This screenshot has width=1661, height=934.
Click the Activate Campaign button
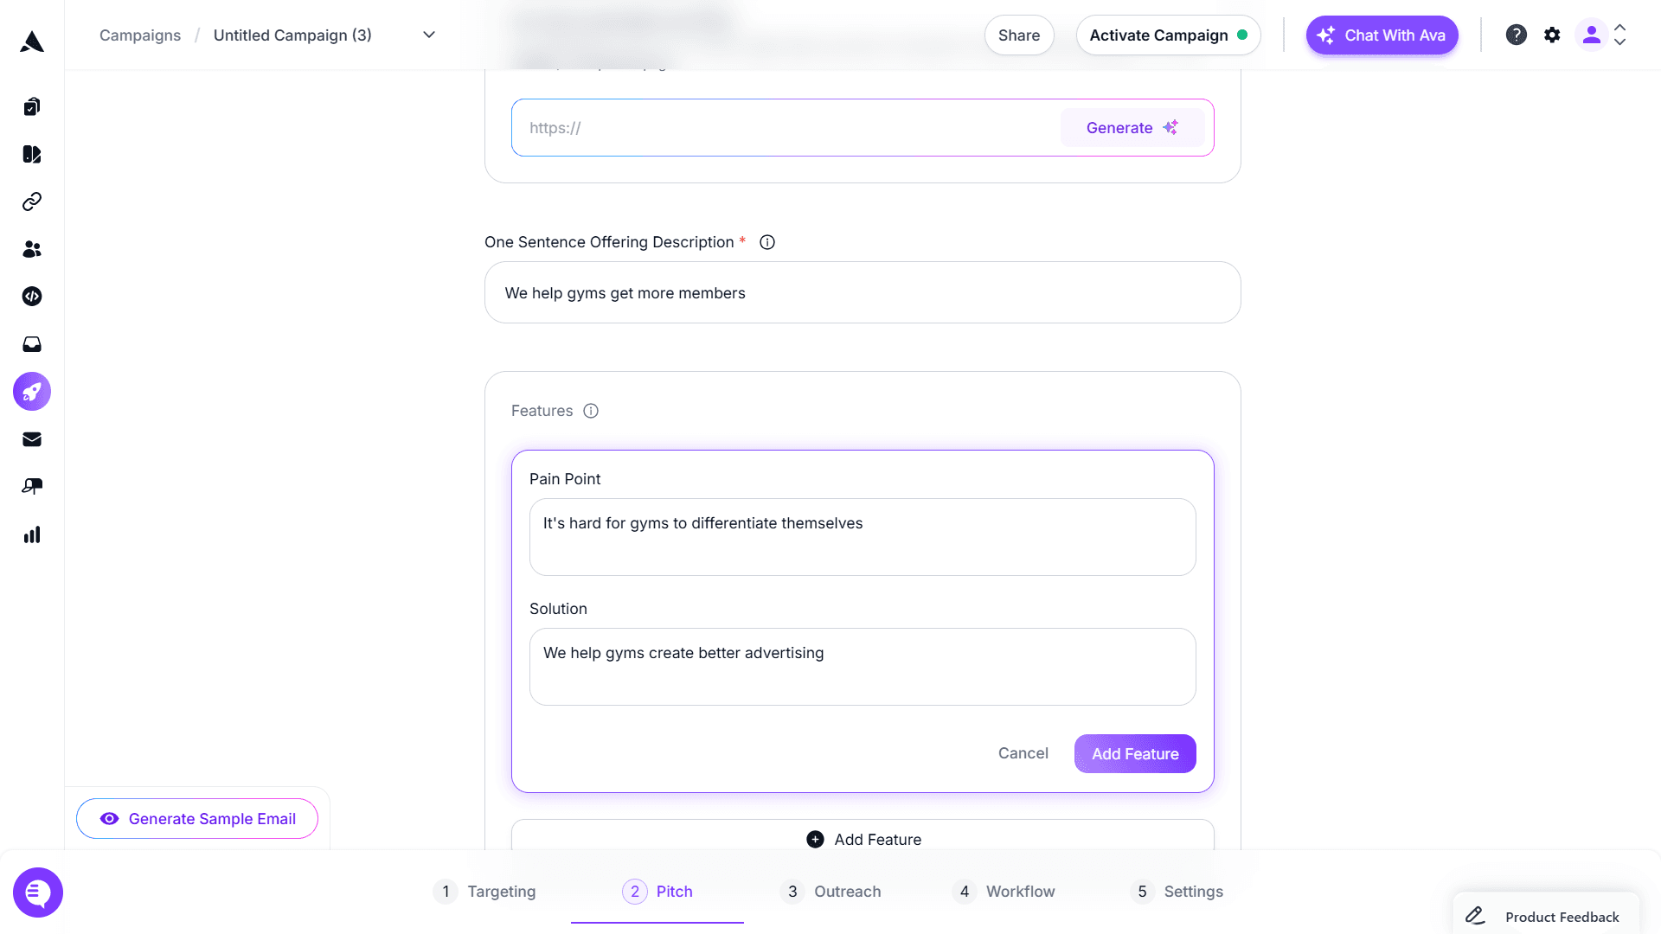(x=1168, y=35)
